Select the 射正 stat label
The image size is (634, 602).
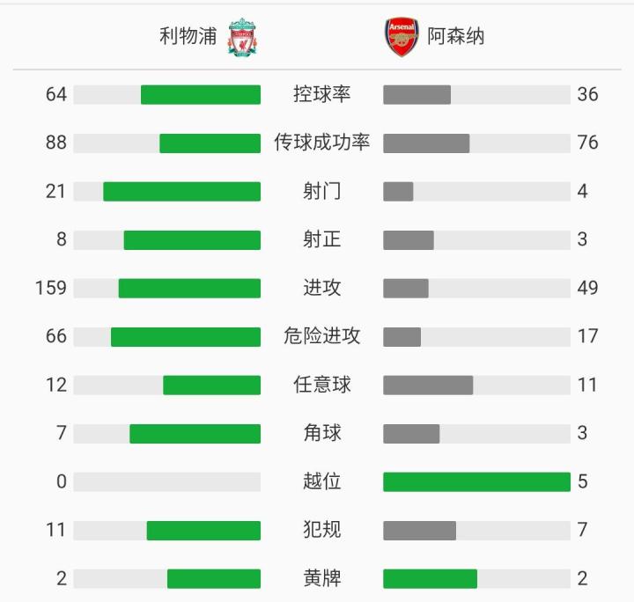click(x=322, y=239)
